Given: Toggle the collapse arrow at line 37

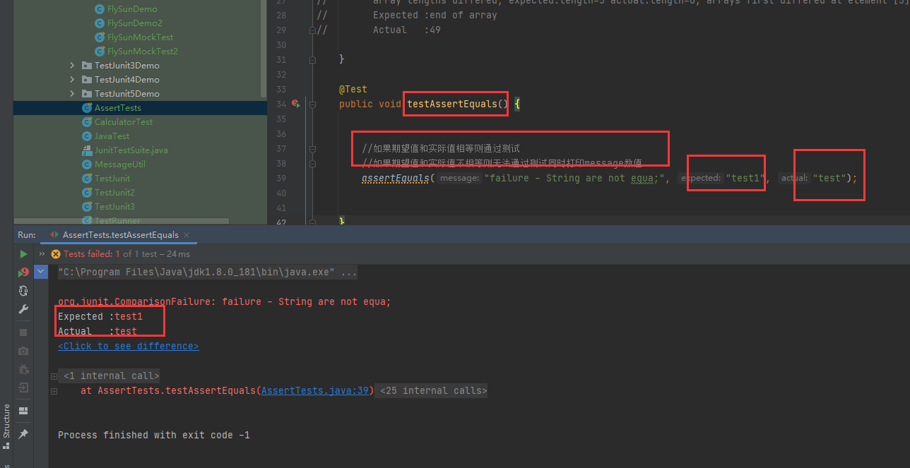Looking at the screenshot, I should 312,149.
